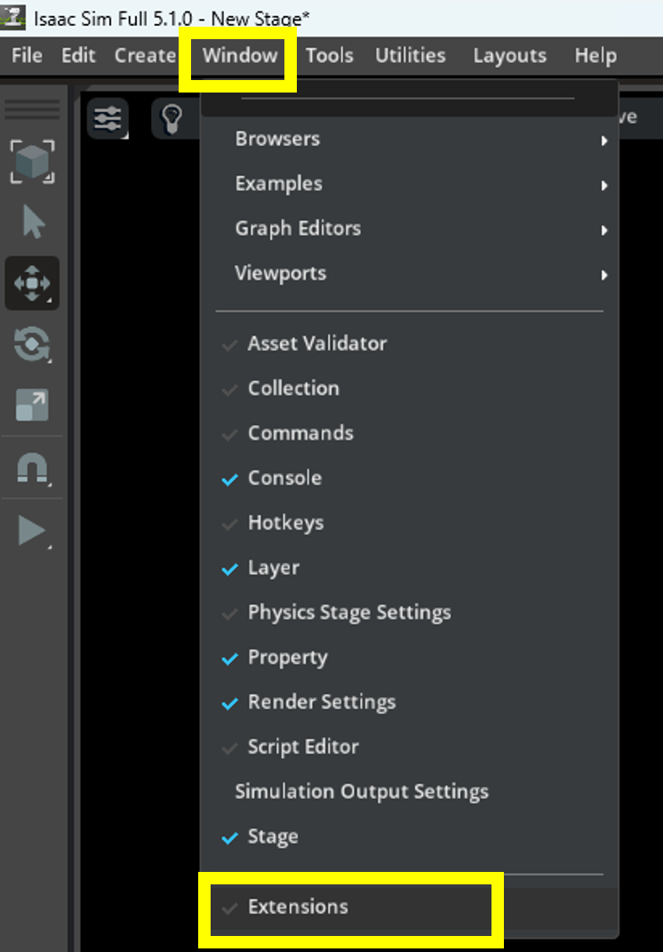The height and width of the screenshot is (952, 663).
Task: Uncheck the Layer window
Action: (x=410, y=569)
